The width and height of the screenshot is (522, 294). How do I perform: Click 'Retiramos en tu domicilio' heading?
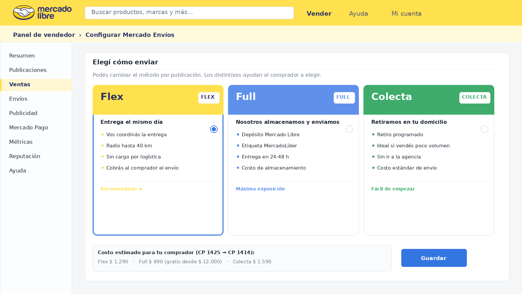click(x=409, y=122)
